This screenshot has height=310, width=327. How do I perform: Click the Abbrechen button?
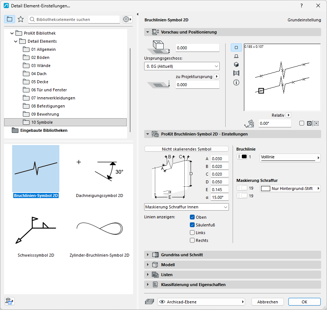(268, 302)
